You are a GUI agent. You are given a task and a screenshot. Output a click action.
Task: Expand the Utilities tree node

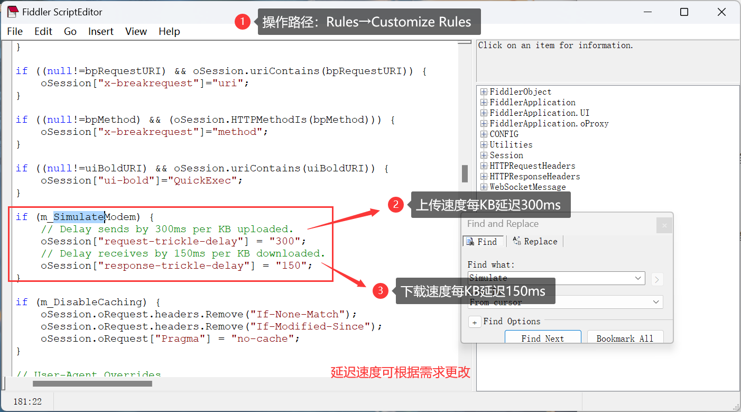(484, 145)
